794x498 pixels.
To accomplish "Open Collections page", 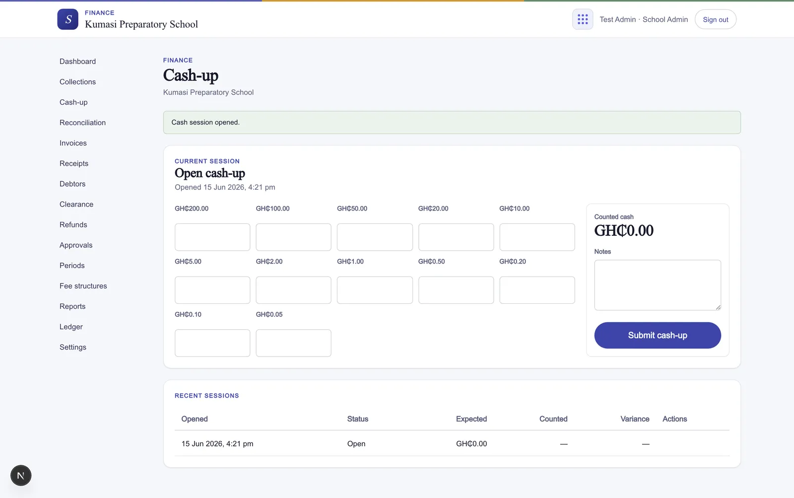I will 78,82.
